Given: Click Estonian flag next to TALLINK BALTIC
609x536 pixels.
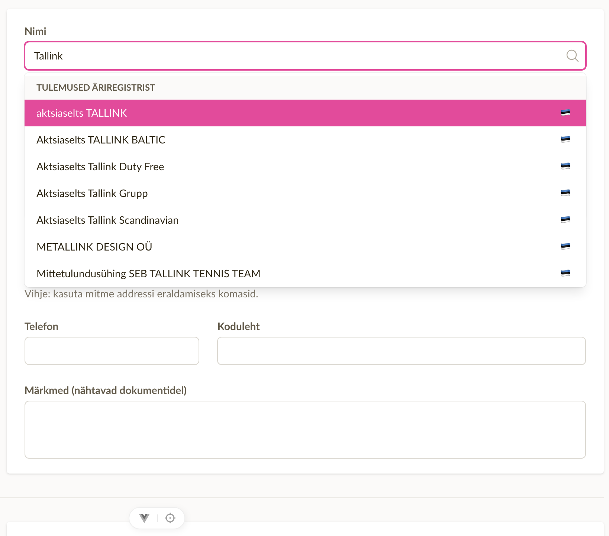Looking at the screenshot, I should coord(565,139).
